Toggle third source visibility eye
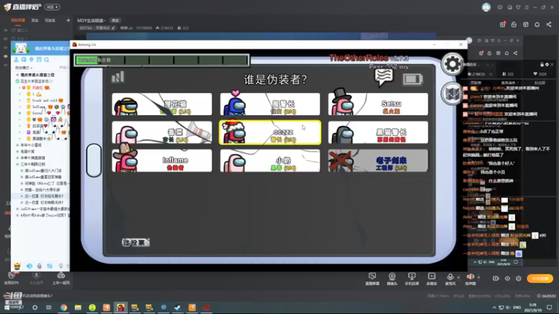This screenshot has width=559, height=314. tap(6, 47)
